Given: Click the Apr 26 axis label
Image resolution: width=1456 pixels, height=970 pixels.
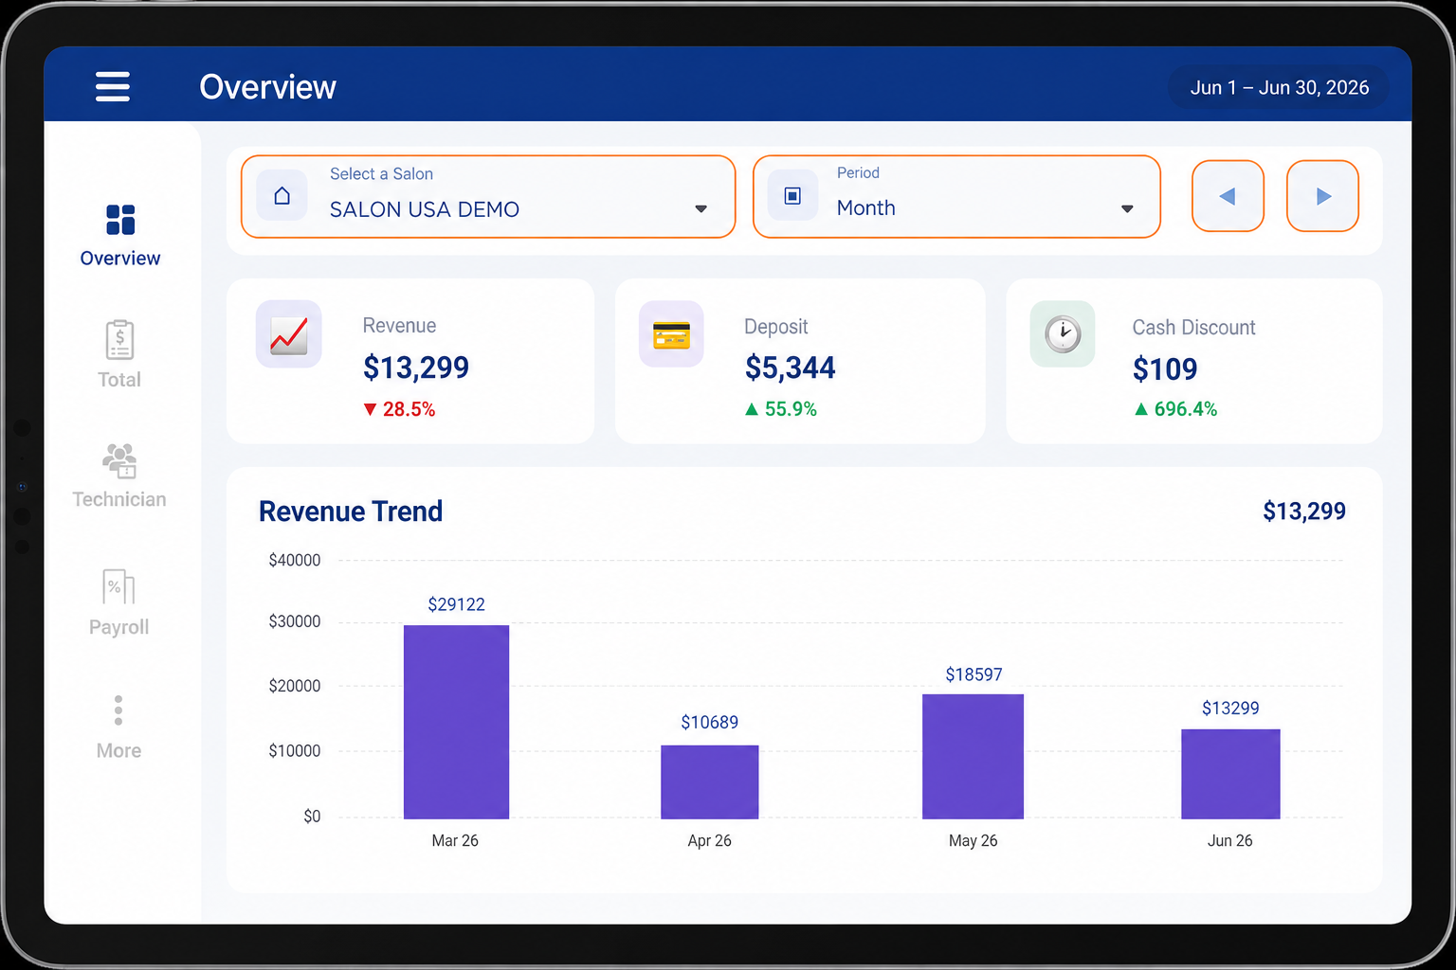Looking at the screenshot, I should pos(709,841).
